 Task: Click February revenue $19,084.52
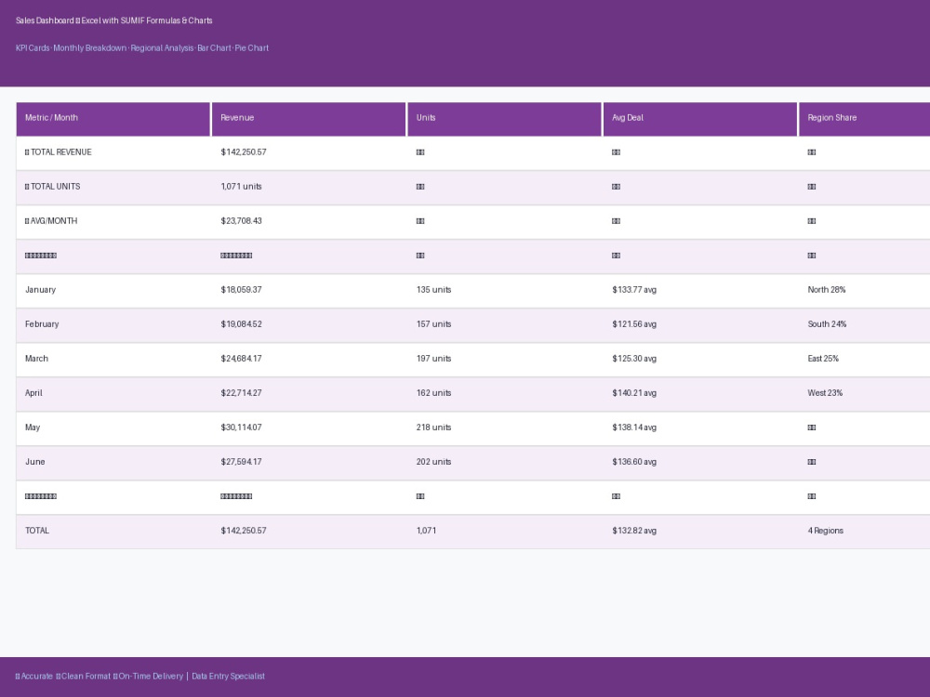point(309,324)
